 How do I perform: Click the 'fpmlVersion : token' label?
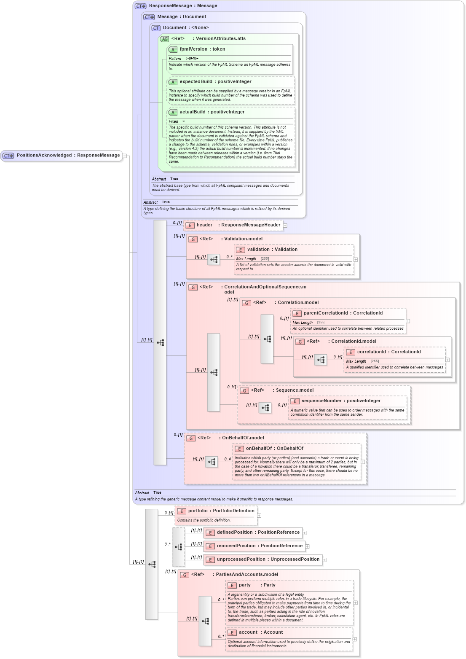pos(202,49)
